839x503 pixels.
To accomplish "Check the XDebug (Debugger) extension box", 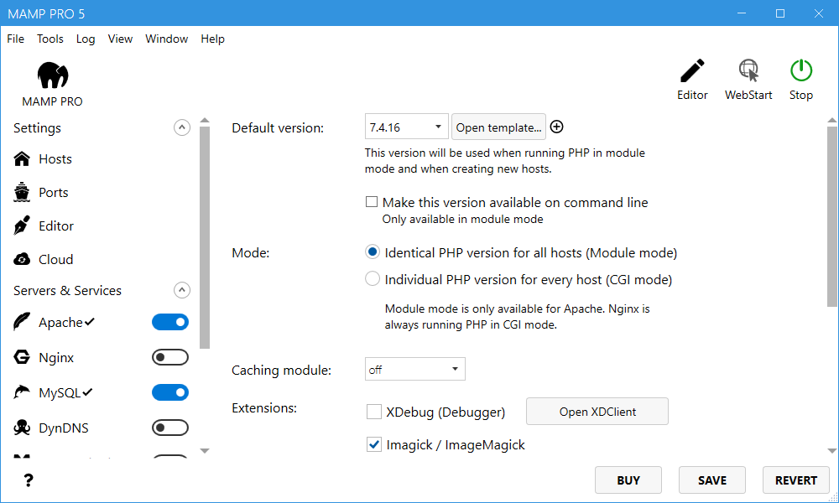I will 374,412.
